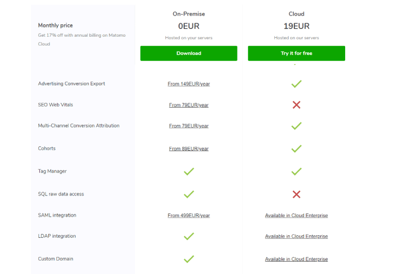The width and height of the screenshot is (414, 274).
Task: Click the green Download button
Action: [188, 53]
